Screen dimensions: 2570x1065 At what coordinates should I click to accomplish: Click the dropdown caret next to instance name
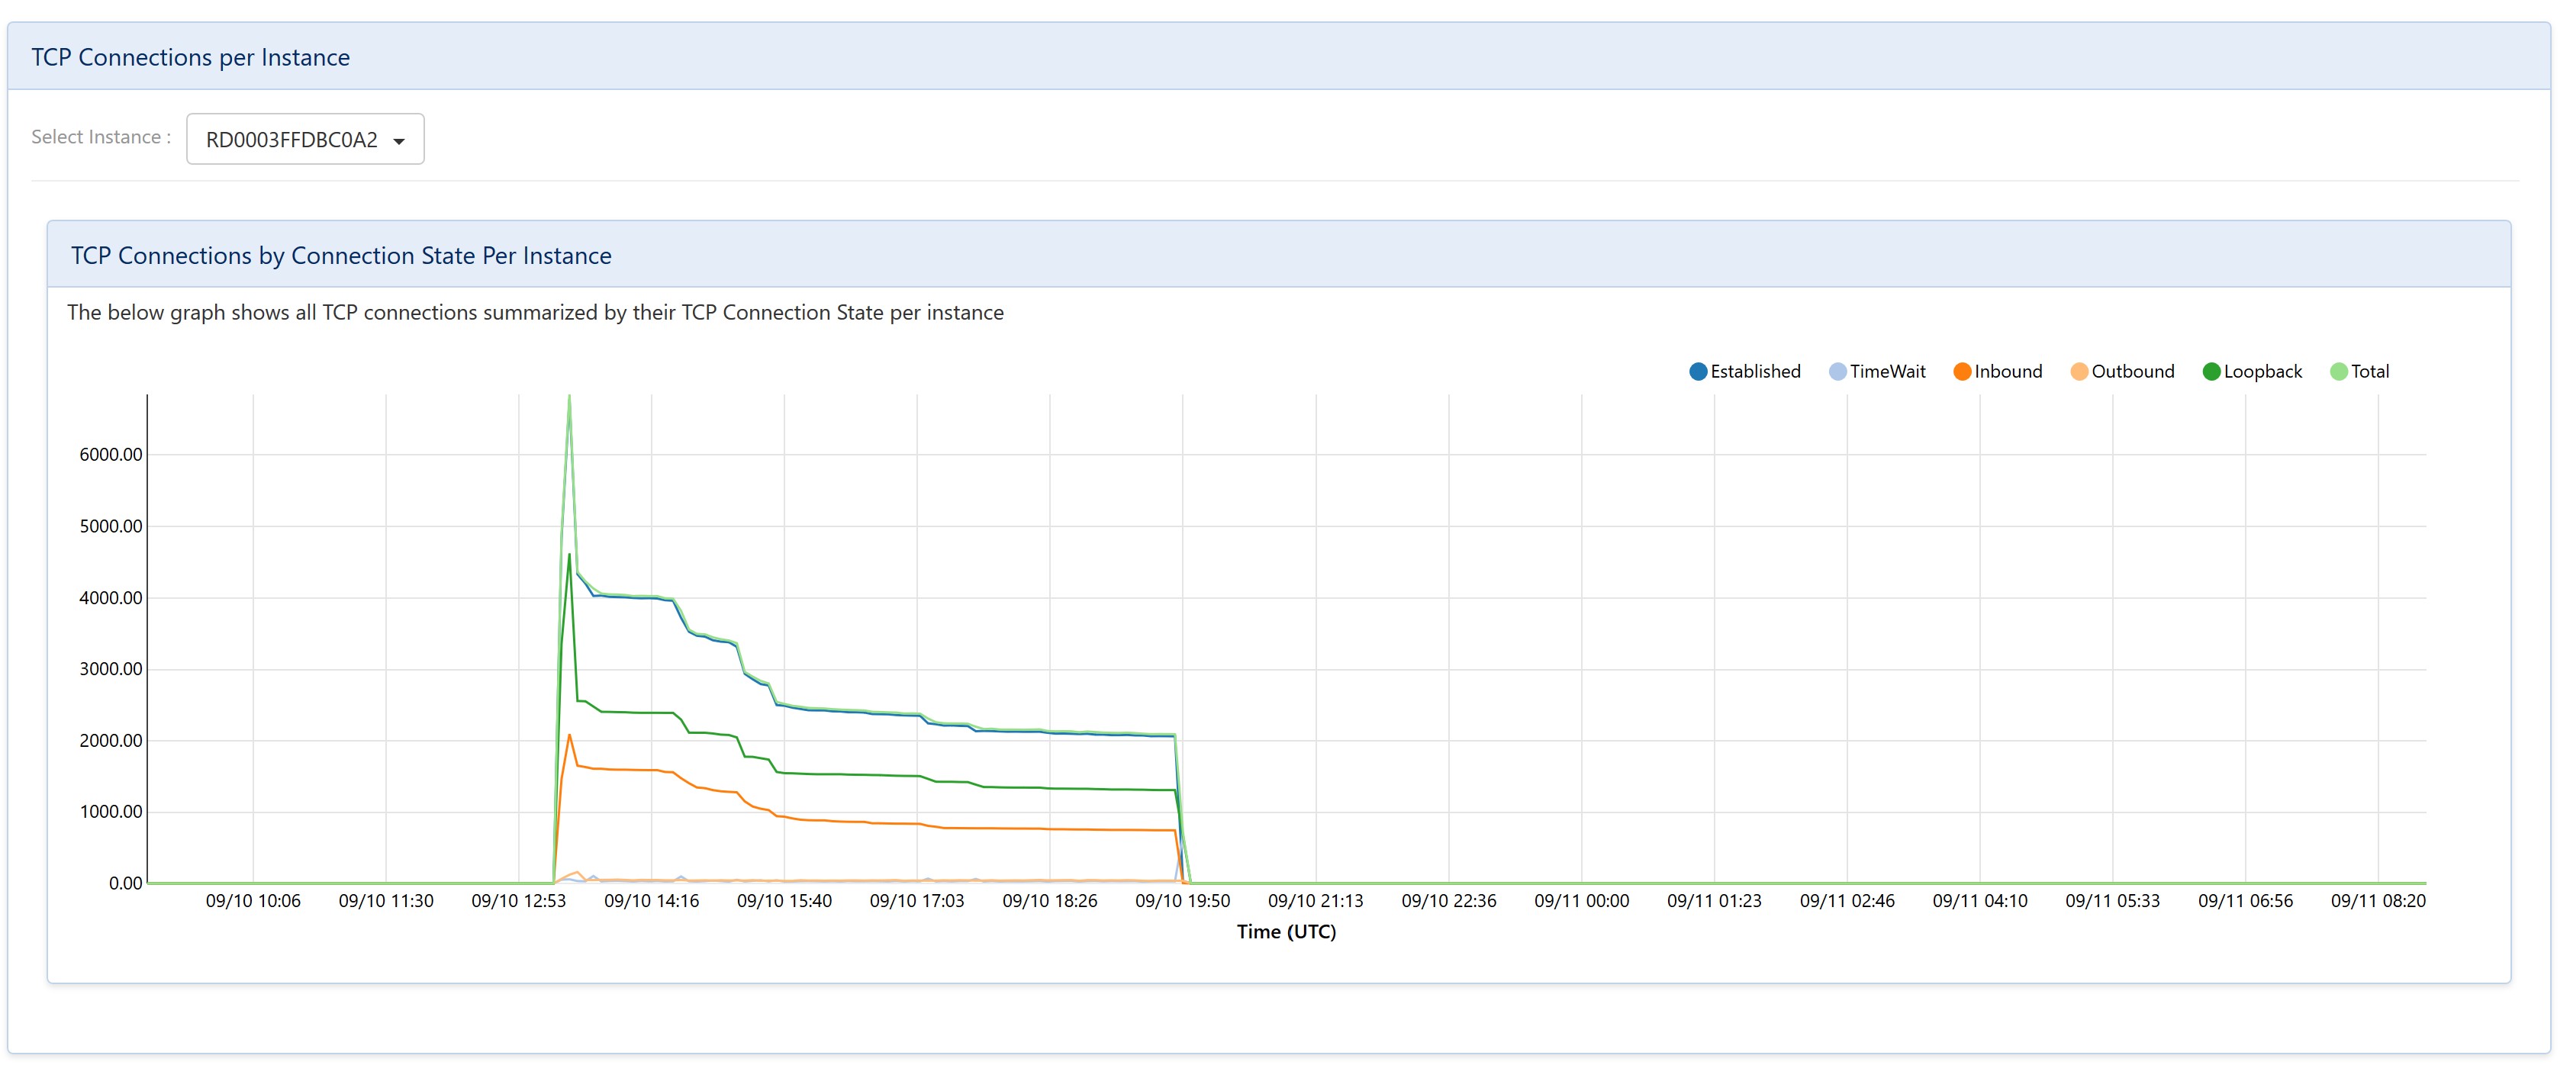(399, 140)
